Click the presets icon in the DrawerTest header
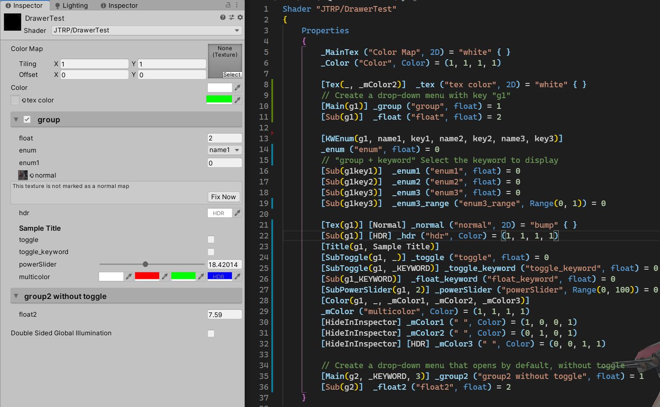Viewport: 660px width, 407px height. pos(232,17)
